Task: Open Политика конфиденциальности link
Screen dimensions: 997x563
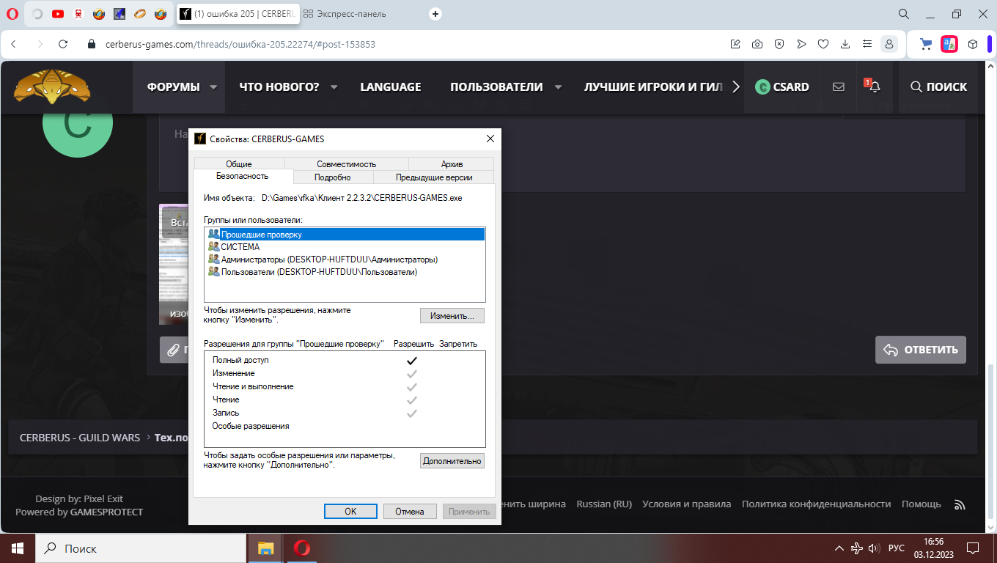Action: 817,504
